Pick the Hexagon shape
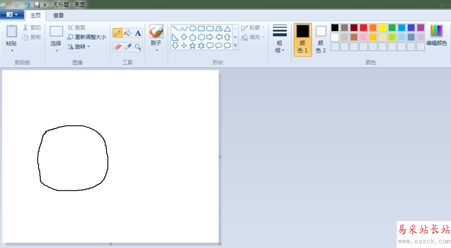The height and width of the screenshot is (248, 451). click(x=201, y=37)
